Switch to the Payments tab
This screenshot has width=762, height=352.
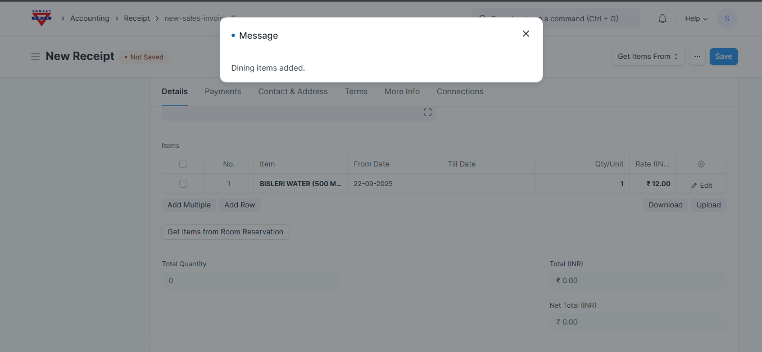point(223,91)
